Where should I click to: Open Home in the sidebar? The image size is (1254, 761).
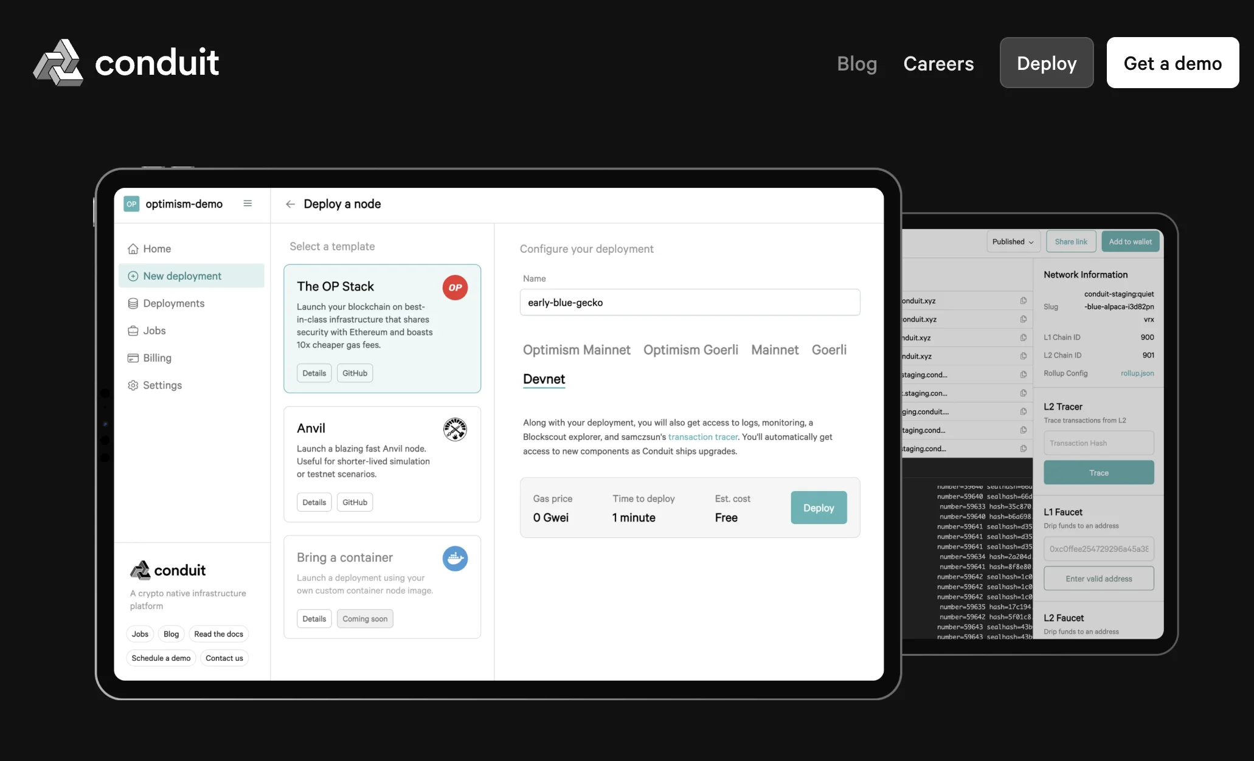click(192, 249)
